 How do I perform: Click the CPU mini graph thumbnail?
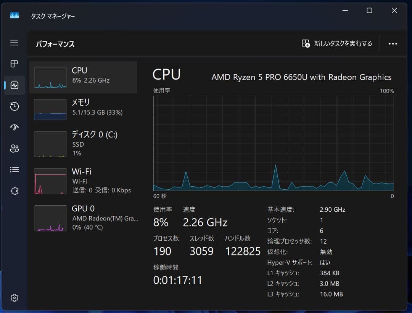pyautogui.click(x=50, y=78)
